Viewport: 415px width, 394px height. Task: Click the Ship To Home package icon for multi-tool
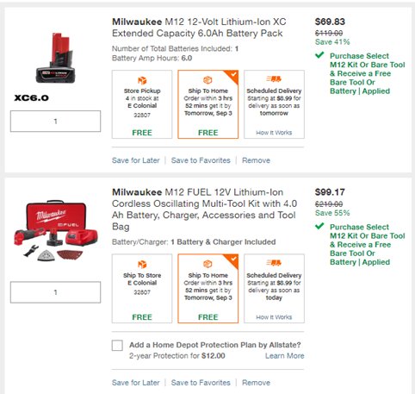(x=207, y=264)
